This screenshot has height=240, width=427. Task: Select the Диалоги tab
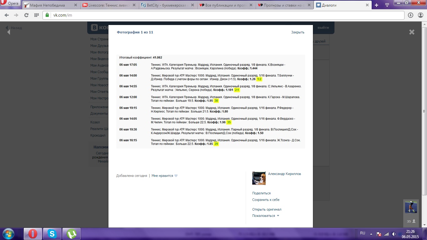[342, 5]
